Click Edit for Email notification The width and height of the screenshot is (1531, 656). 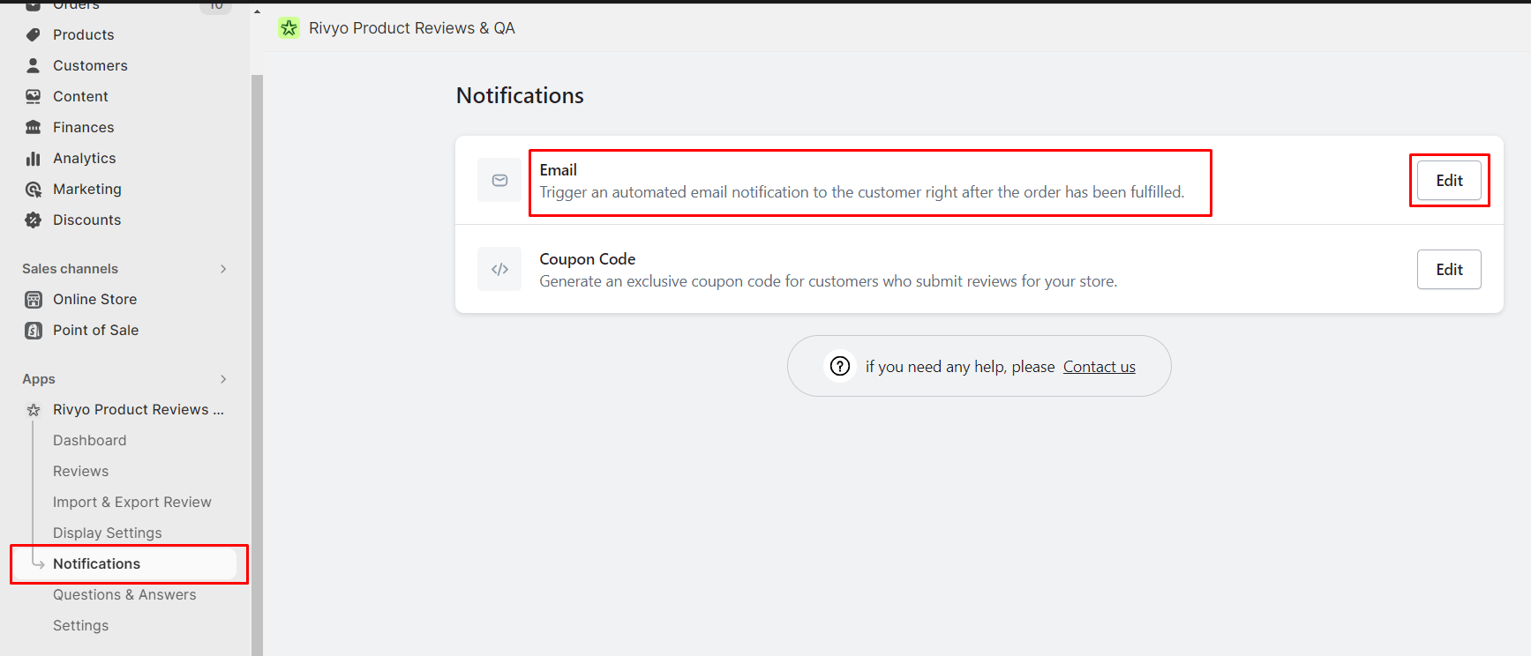[x=1448, y=180]
